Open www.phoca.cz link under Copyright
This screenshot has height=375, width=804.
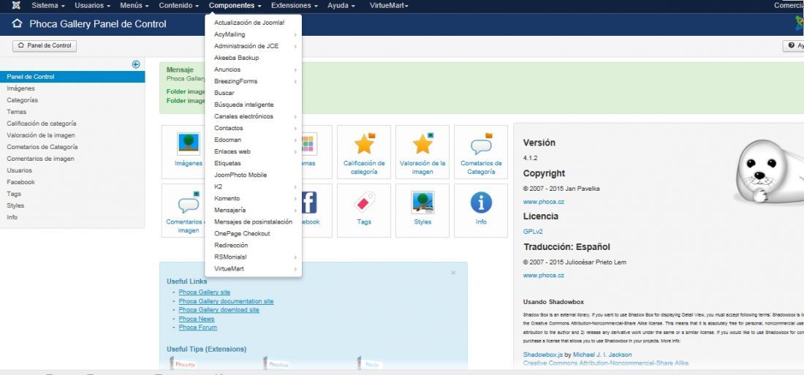pos(544,202)
